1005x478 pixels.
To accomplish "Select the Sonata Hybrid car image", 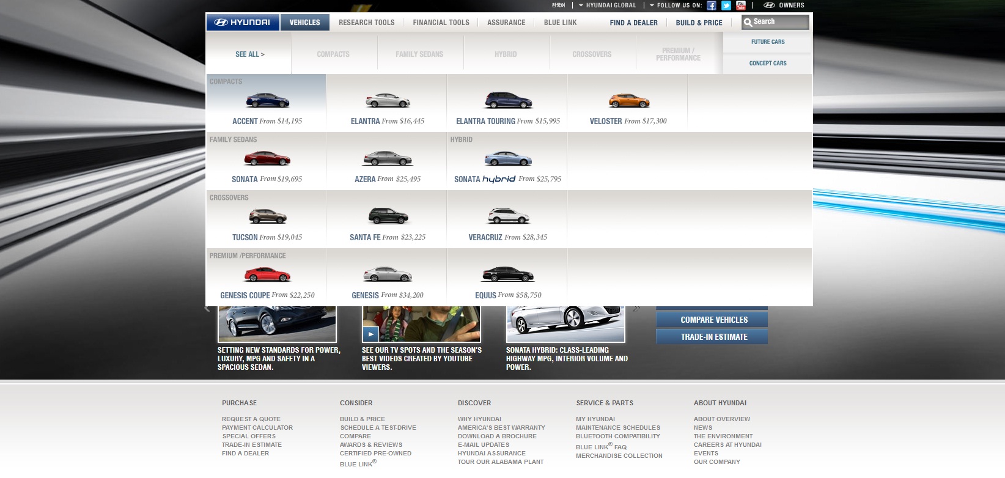I will [x=508, y=158].
